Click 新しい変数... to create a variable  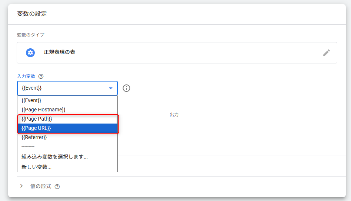tap(36, 167)
